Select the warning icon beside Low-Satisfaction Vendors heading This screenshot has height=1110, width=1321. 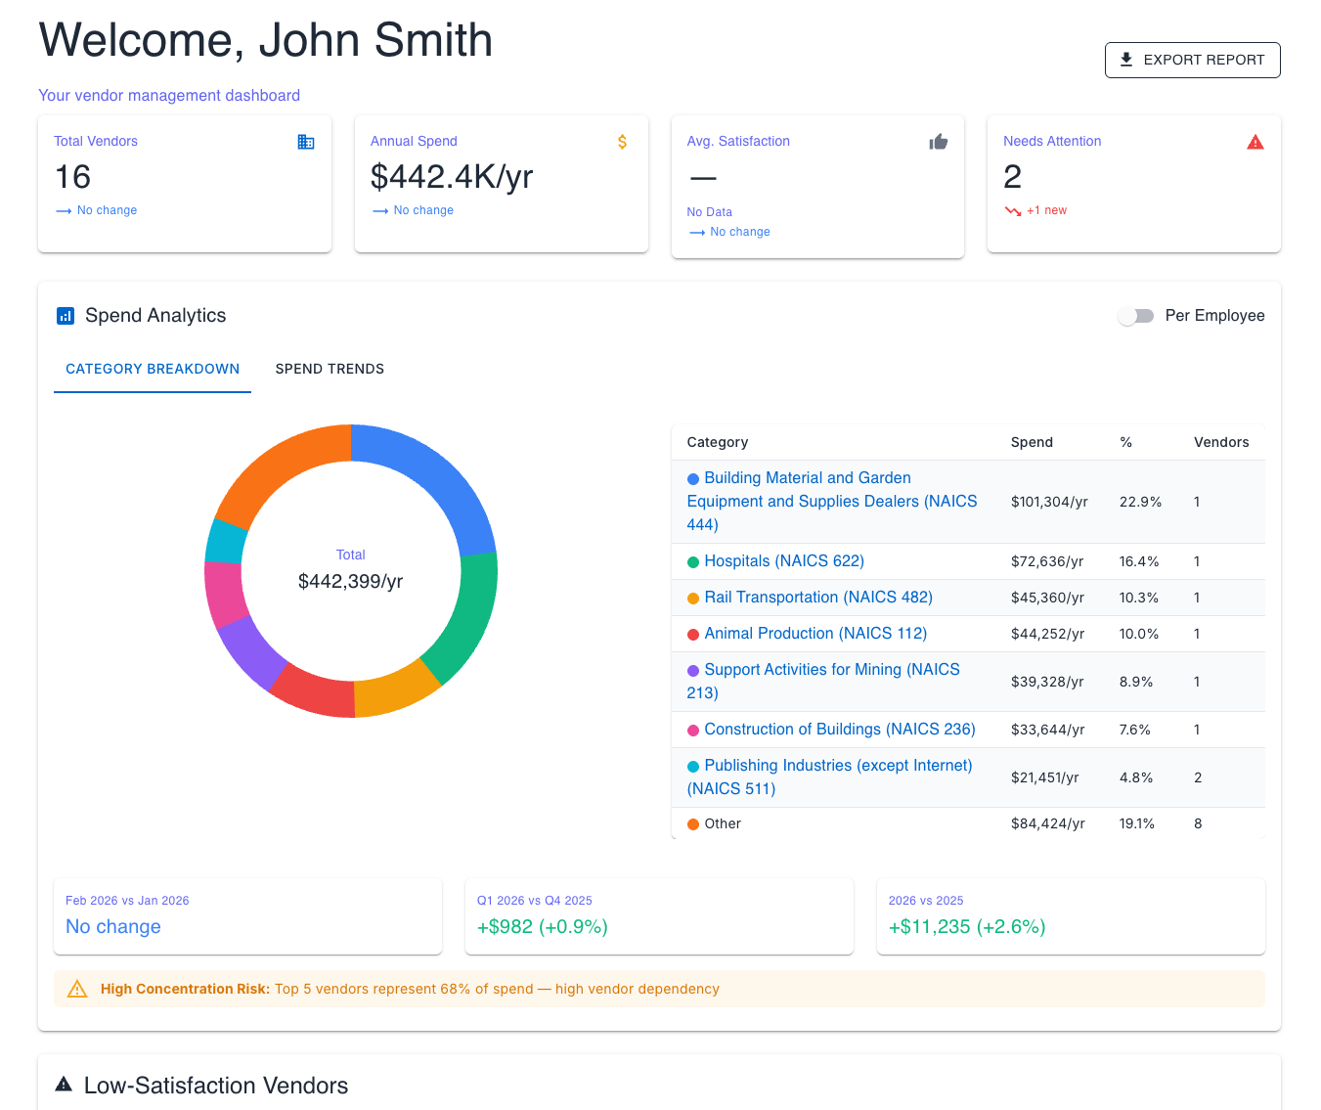pos(65,1084)
